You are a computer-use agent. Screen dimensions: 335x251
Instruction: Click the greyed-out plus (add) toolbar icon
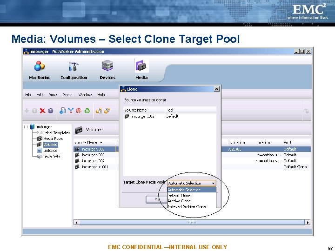pyautogui.click(x=27, y=111)
